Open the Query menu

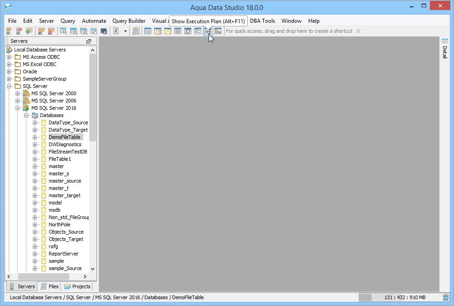pos(68,21)
